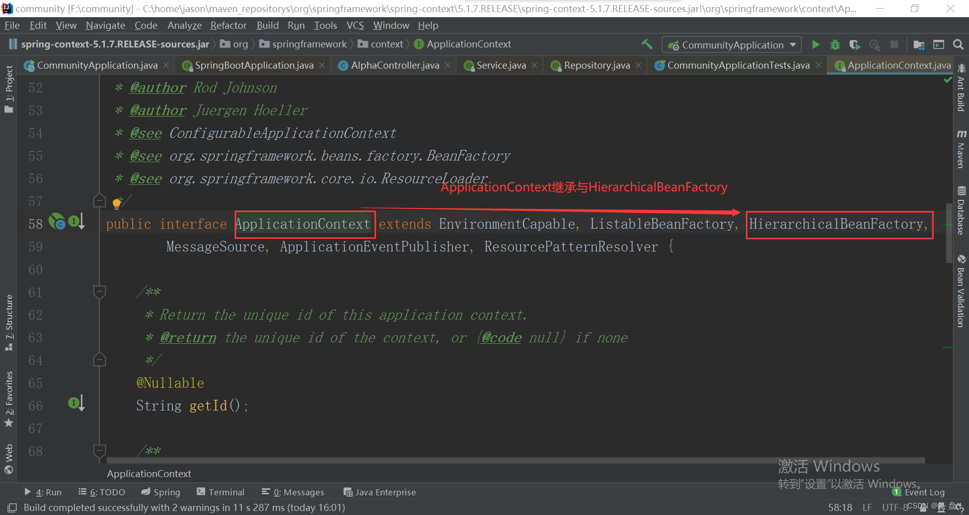The height and width of the screenshot is (515, 969).
Task: Open the Run tool window button
Action: point(43,492)
